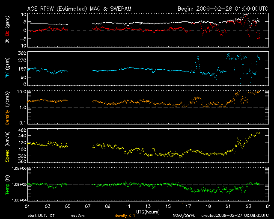This screenshot has height=219, width=274.
Task: Click the hour 13 label on the time axis
Action: click(148, 207)
